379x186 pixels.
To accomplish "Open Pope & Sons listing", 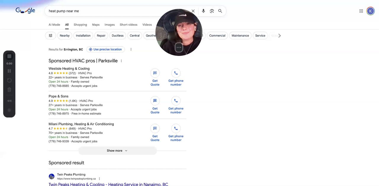I will 58,97.
